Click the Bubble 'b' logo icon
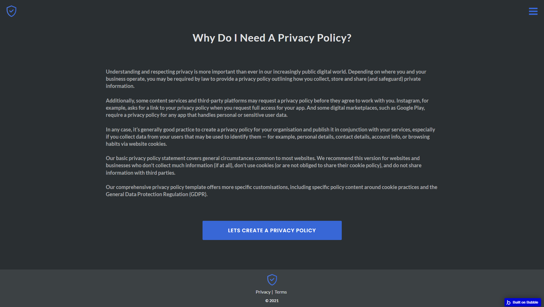544x307 pixels. tap(508, 302)
